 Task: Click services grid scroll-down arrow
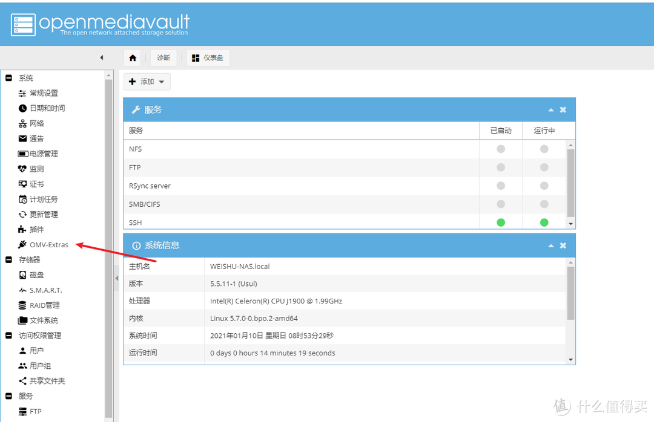point(570,224)
